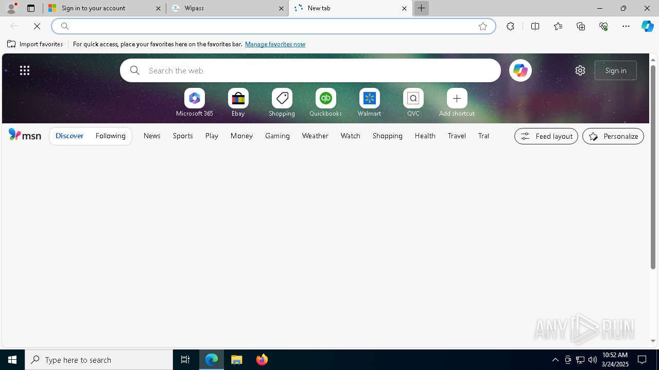Open the Microsoft 365 shortcut

point(195,103)
